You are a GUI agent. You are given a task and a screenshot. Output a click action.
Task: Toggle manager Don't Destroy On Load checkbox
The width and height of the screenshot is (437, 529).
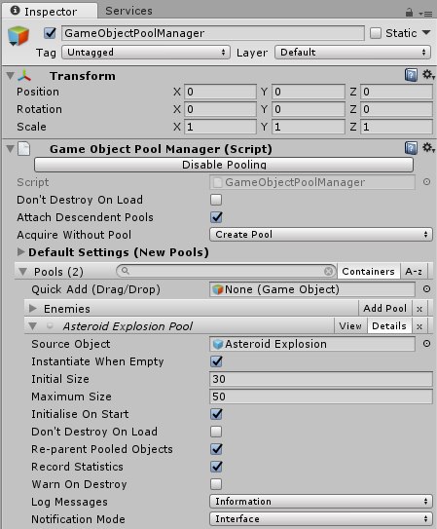[216, 200]
